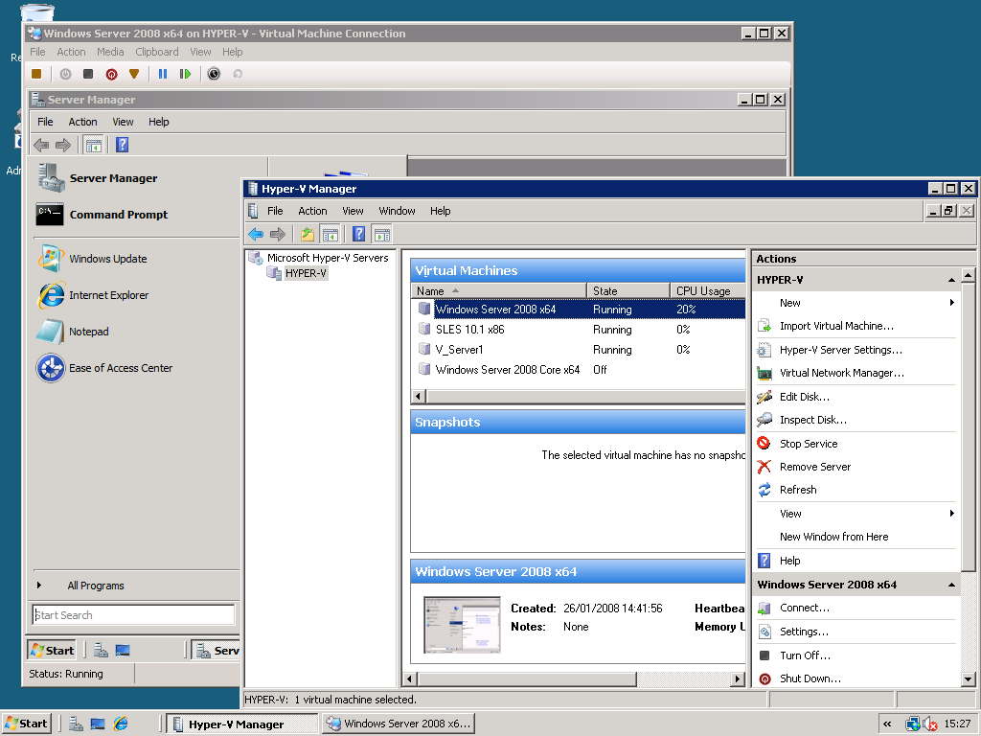Click host Start button on taskbar
Screen dimensions: 981x736
point(26,724)
